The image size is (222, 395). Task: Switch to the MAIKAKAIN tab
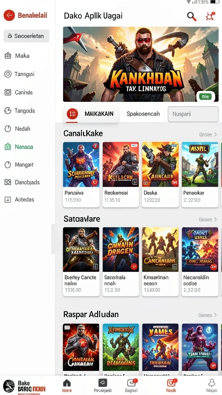coord(91,114)
